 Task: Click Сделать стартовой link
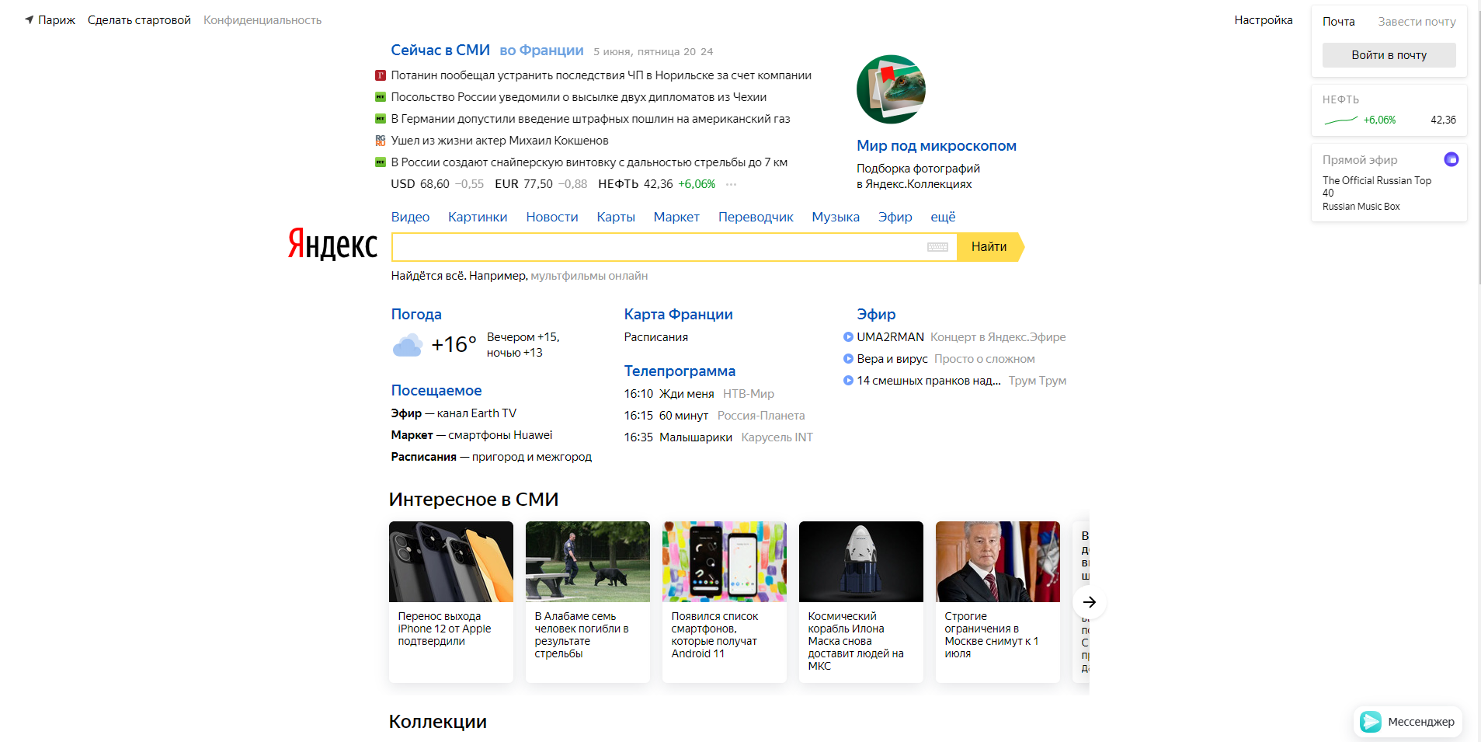139,20
